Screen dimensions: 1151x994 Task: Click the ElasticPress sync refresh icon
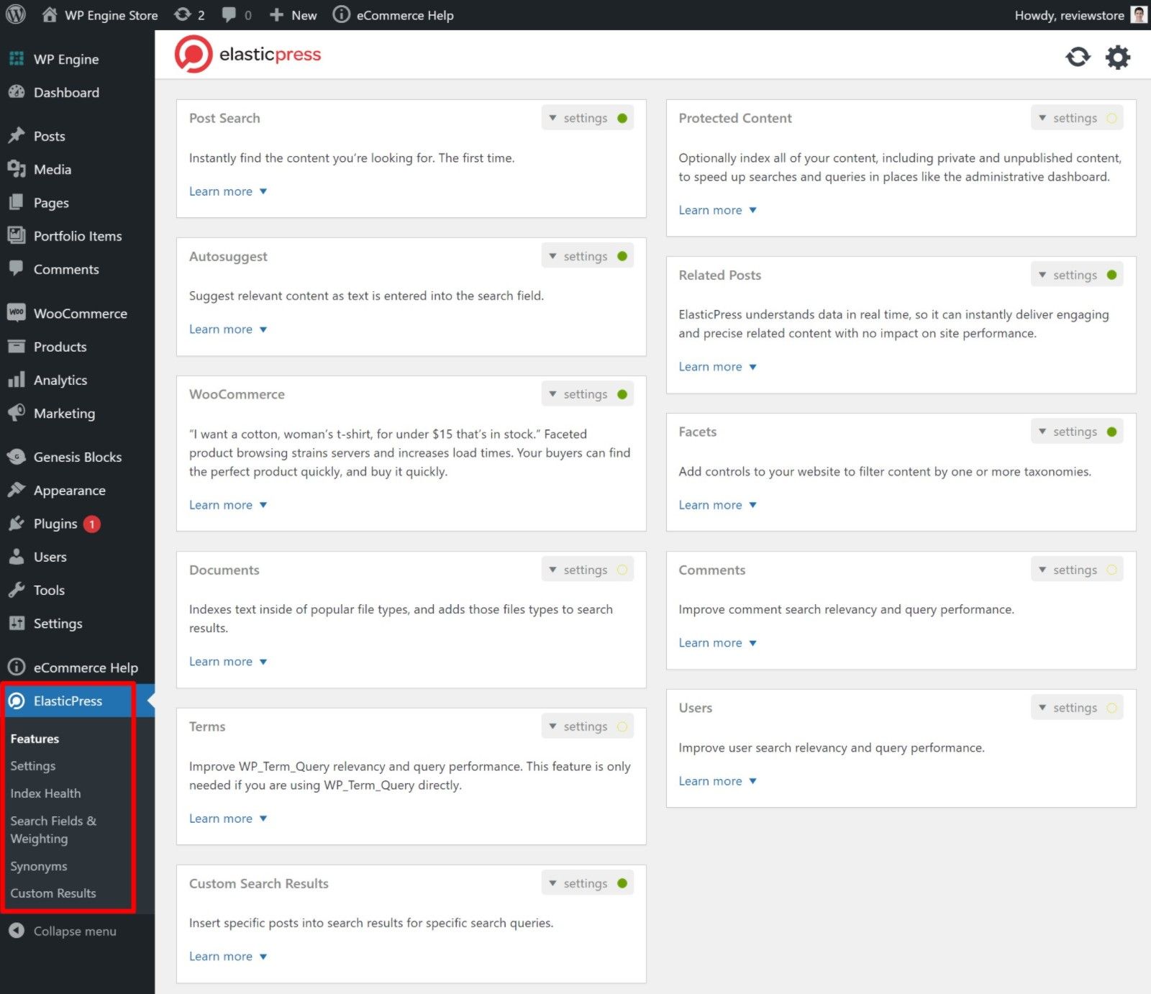click(x=1078, y=57)
